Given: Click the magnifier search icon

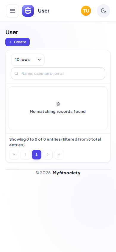Looking at the screenshot, I should [16, 73].
